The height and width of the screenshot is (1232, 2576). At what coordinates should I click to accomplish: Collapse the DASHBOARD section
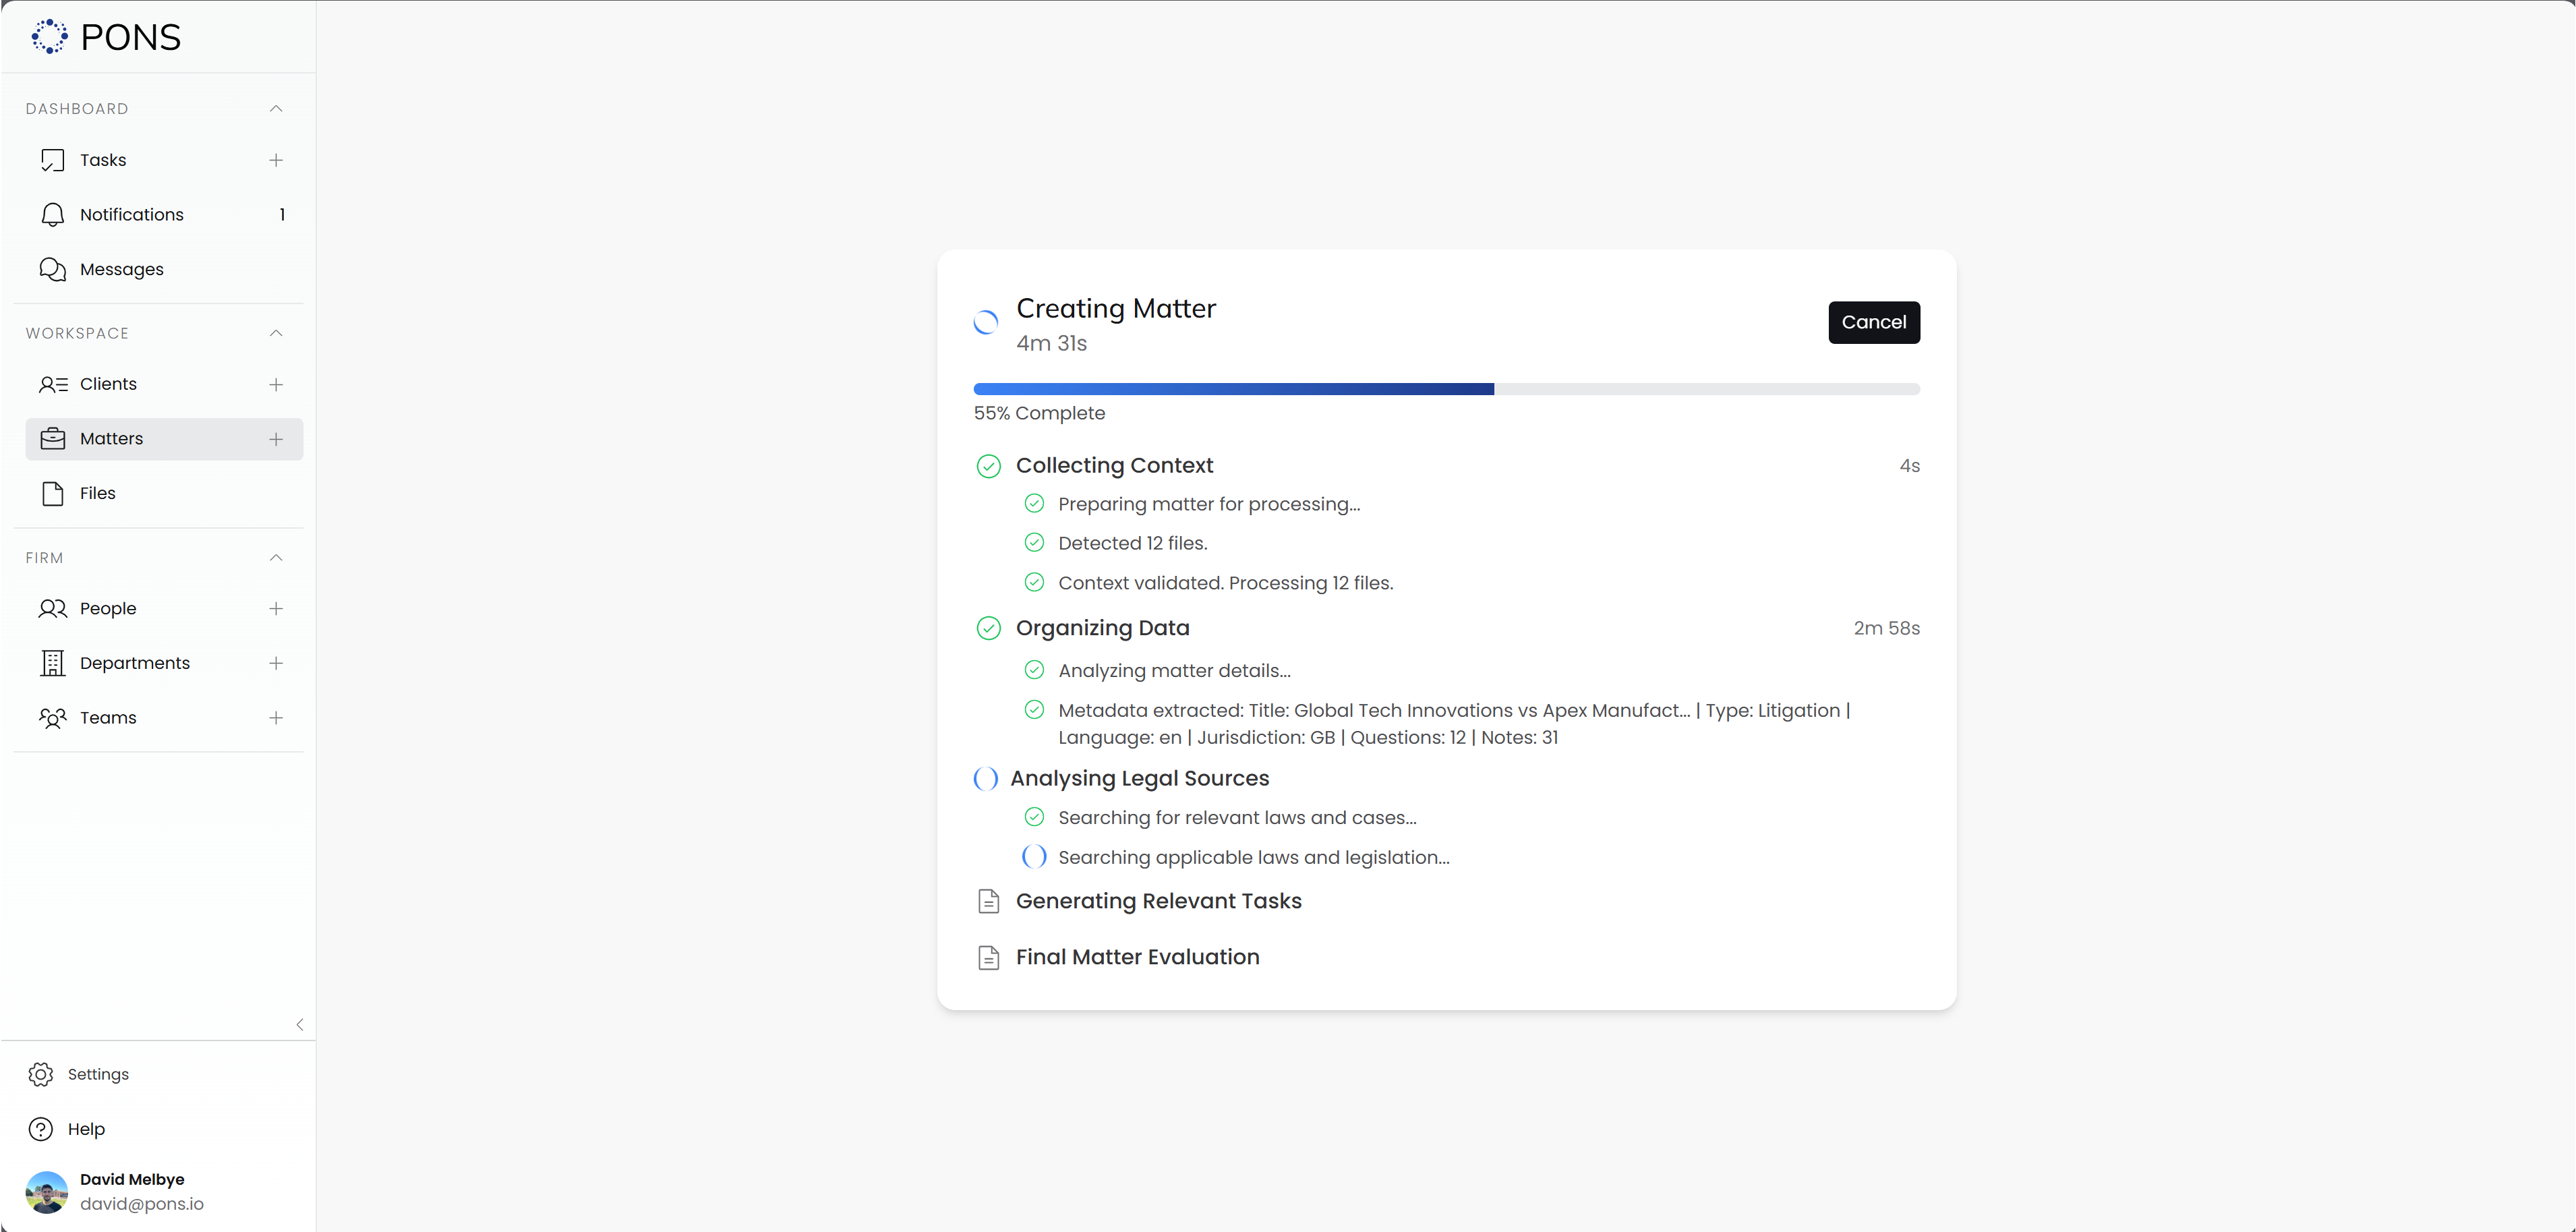(276, 108)
